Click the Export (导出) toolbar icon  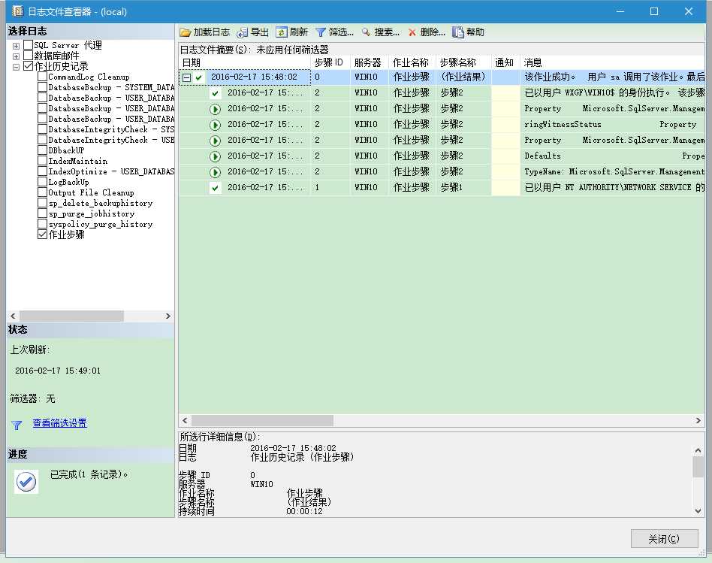pos(243,32)
